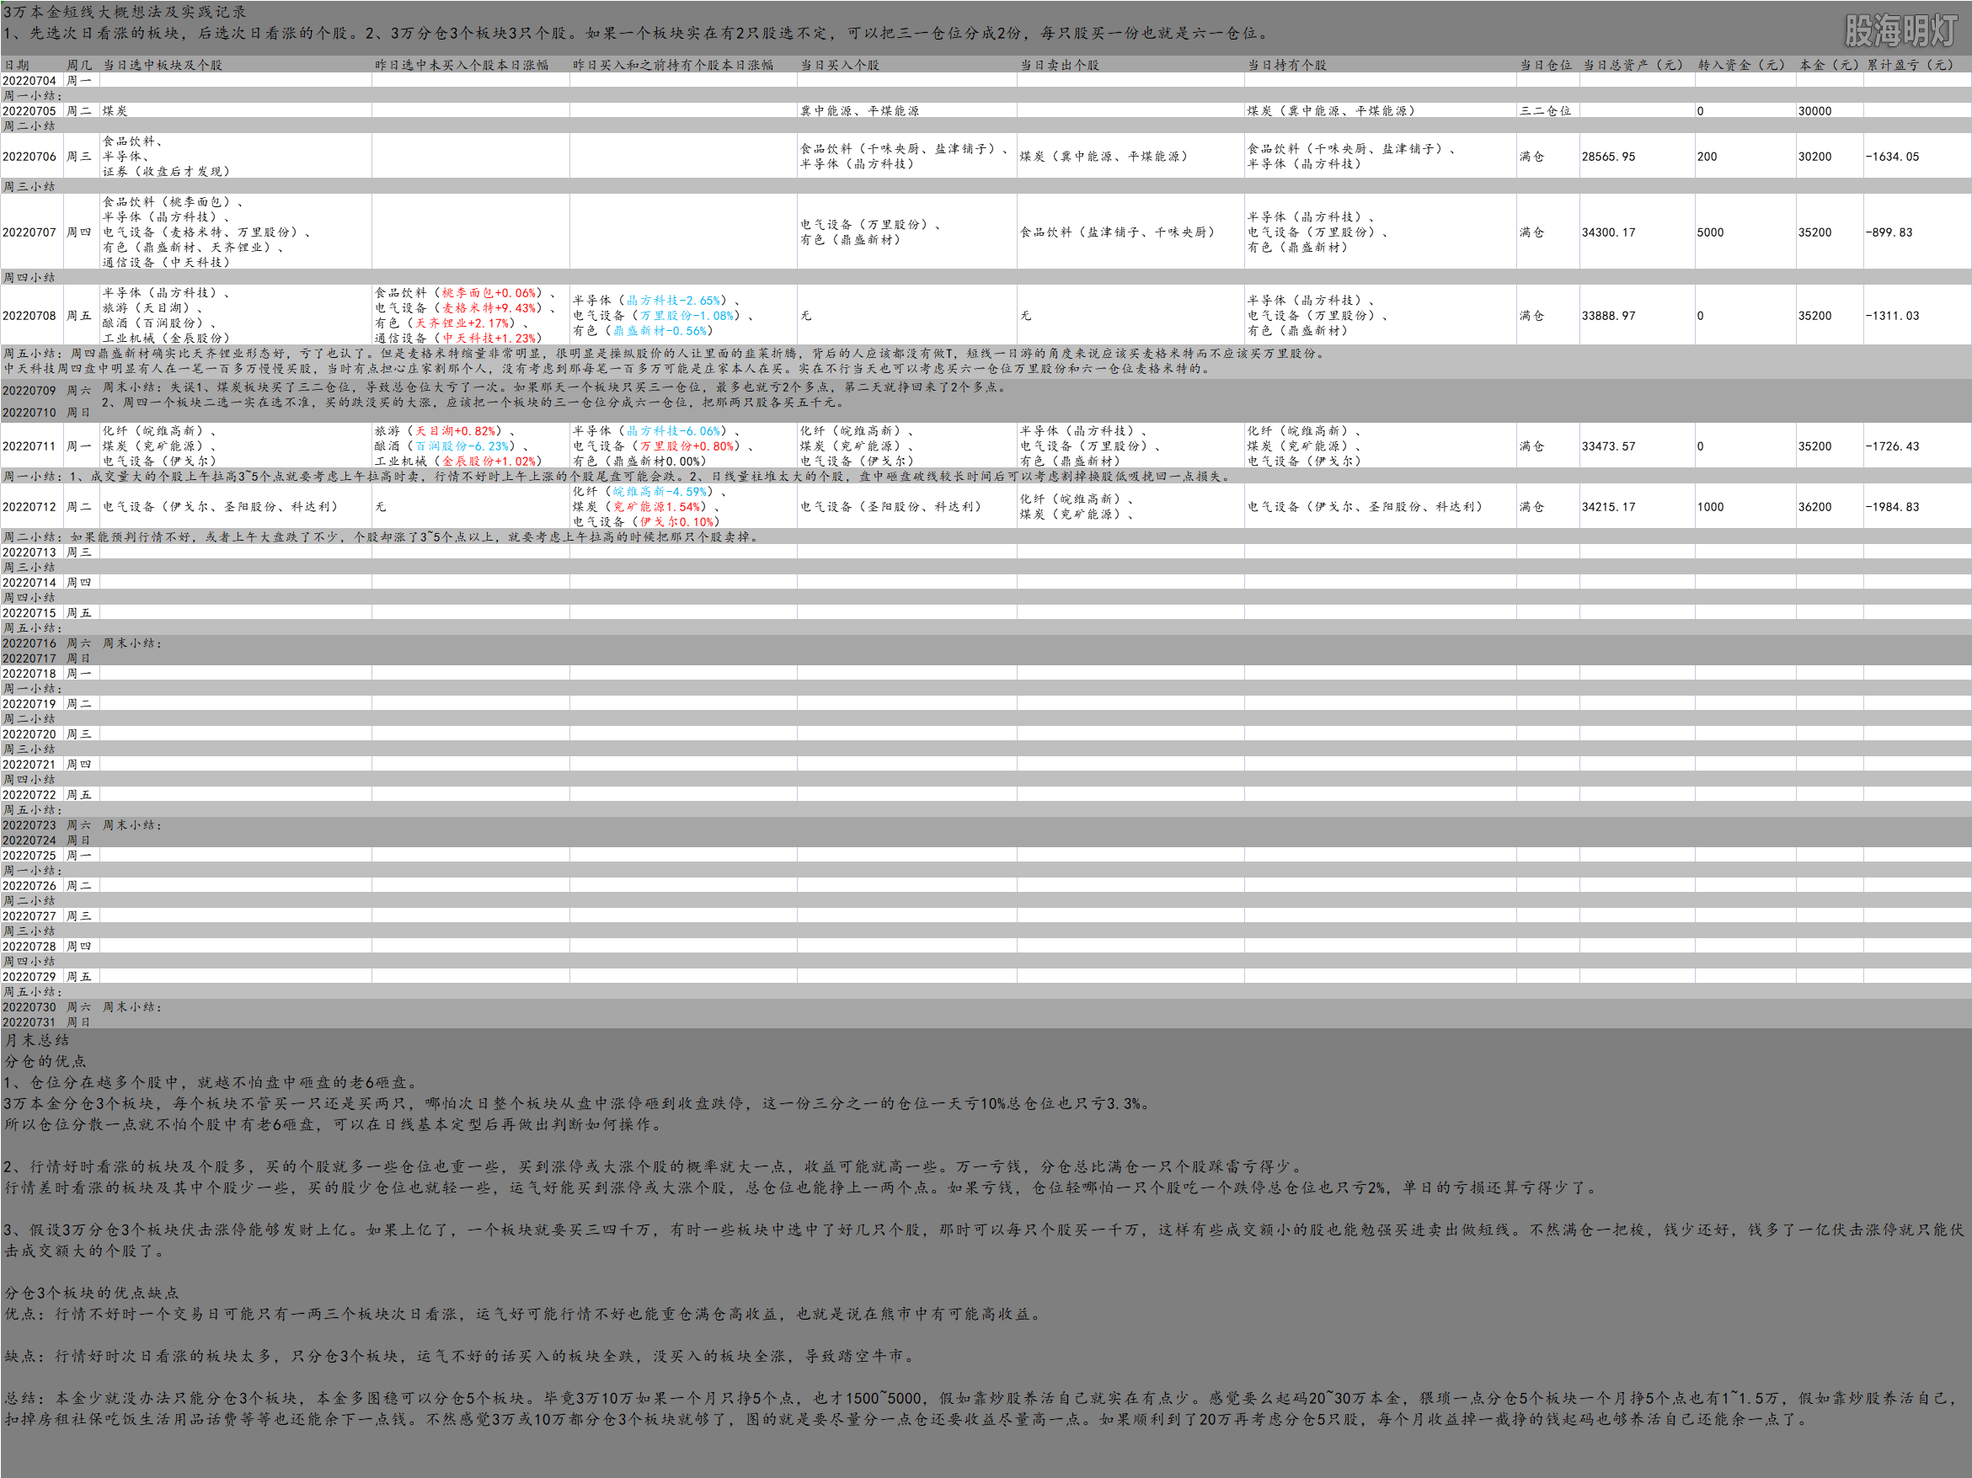Select header 累计盈亏(元)
1972x1478 pixels.
coord(1911,65)
